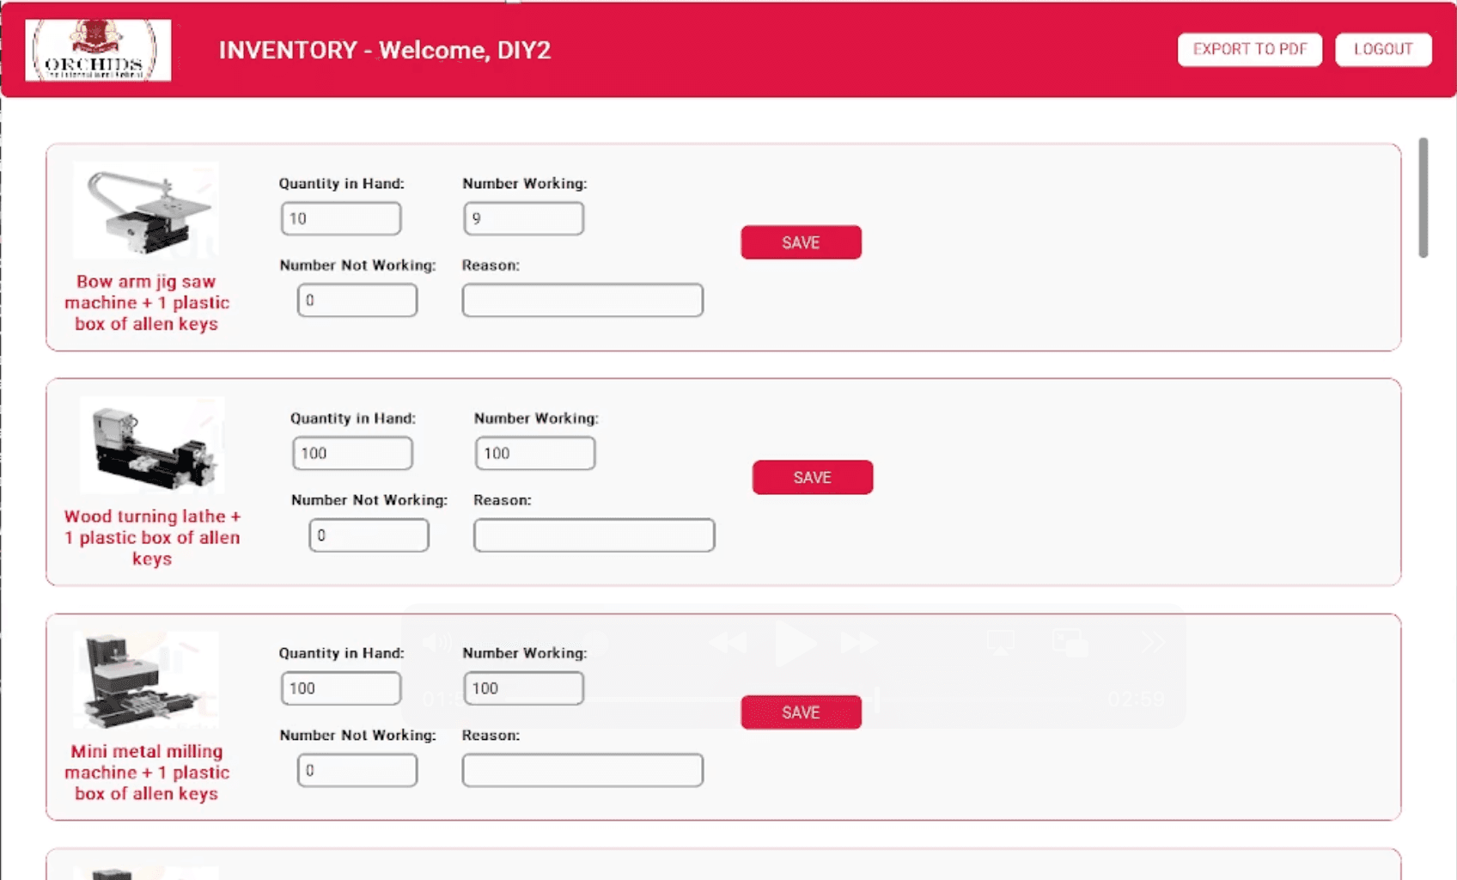Edit Number Working for Wood turning lathe

pyautogui.click(x=535, y=453)
